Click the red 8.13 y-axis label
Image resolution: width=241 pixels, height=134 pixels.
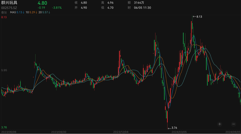point(4,17)
